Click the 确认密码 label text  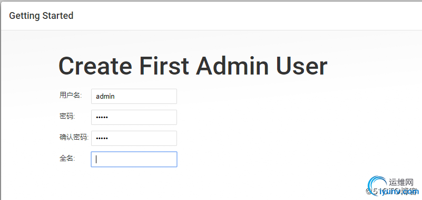pyautogui.click(x=74, y=137)
